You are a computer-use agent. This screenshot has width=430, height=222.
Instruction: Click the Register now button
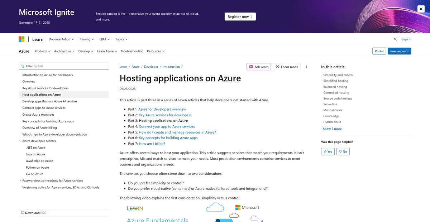[240, 16]
